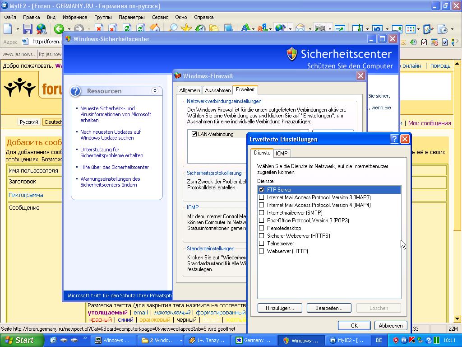Screen dimensions: 462x347
Task: Switch to the Allgemein tab in Windows-Firewall
Action: 190,90
